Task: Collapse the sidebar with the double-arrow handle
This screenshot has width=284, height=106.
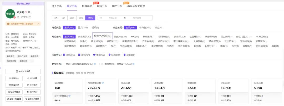Action: point(1,68)
